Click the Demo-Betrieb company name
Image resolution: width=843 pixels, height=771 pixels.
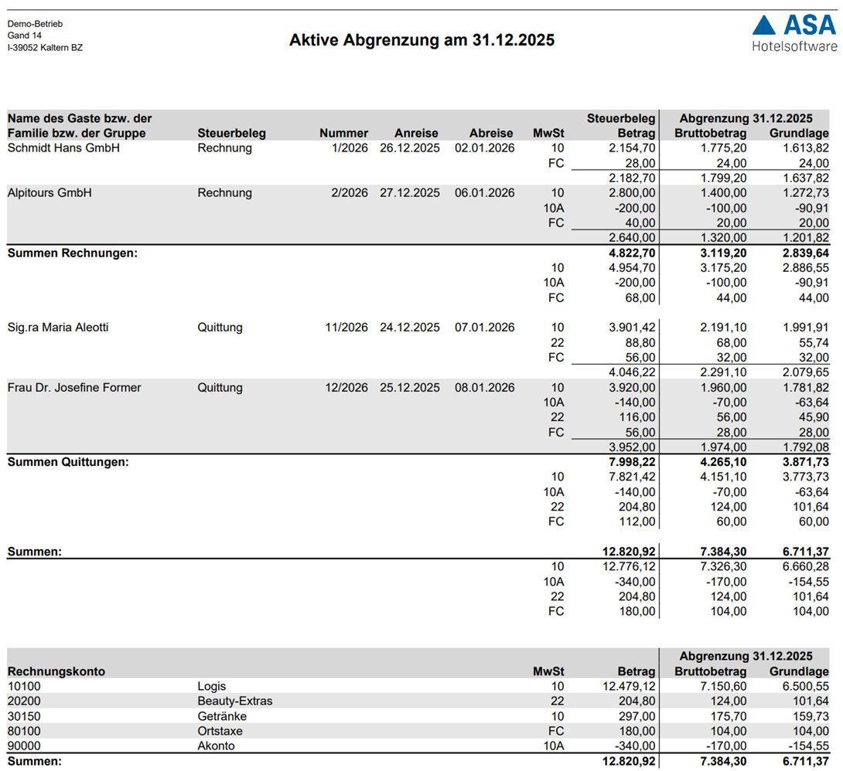pos(35,24)
